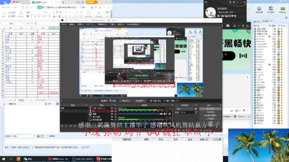The width and height of the screenshot is (289, 162).
Task: Select column A header in the spreadsheet
Action: (x=10, y=28)
